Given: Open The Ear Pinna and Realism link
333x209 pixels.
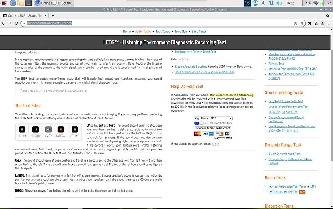Looking at the screenshot, I should pos(205,72).
